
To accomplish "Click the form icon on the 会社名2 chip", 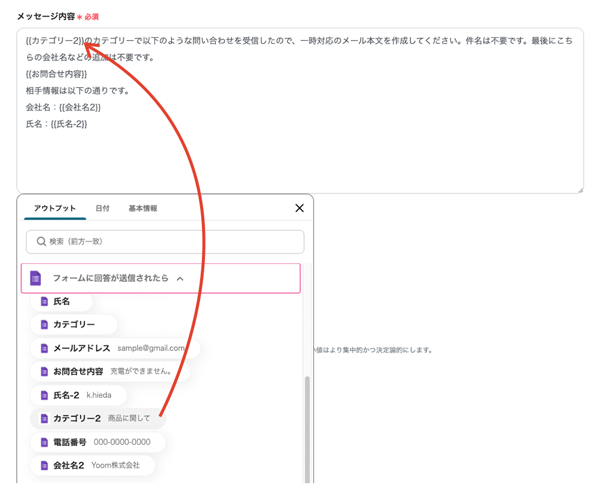I will (44, 465).
